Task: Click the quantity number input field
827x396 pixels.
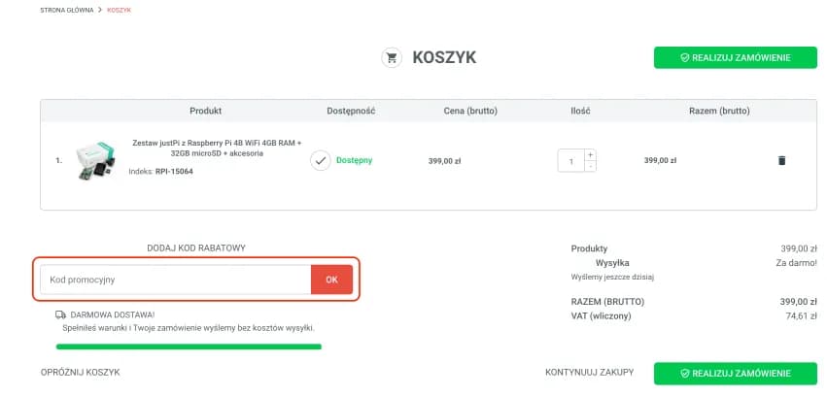Action: 570,161
